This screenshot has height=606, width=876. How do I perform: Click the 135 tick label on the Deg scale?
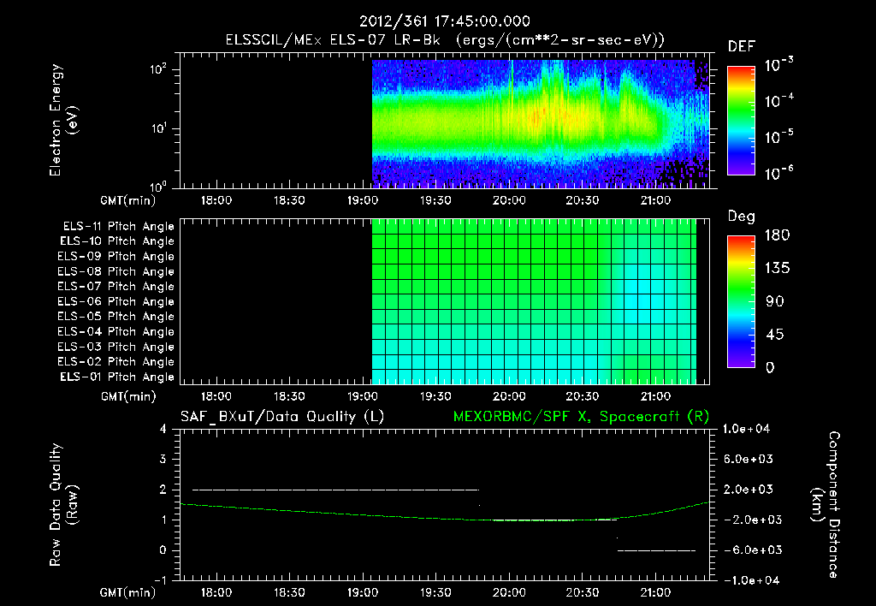(x=777, y=269)
